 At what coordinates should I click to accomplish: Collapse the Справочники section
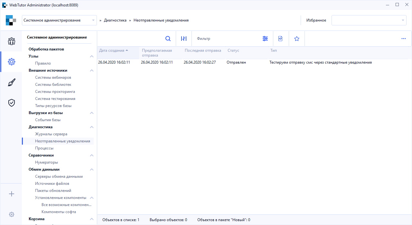(x=92, y=155)
